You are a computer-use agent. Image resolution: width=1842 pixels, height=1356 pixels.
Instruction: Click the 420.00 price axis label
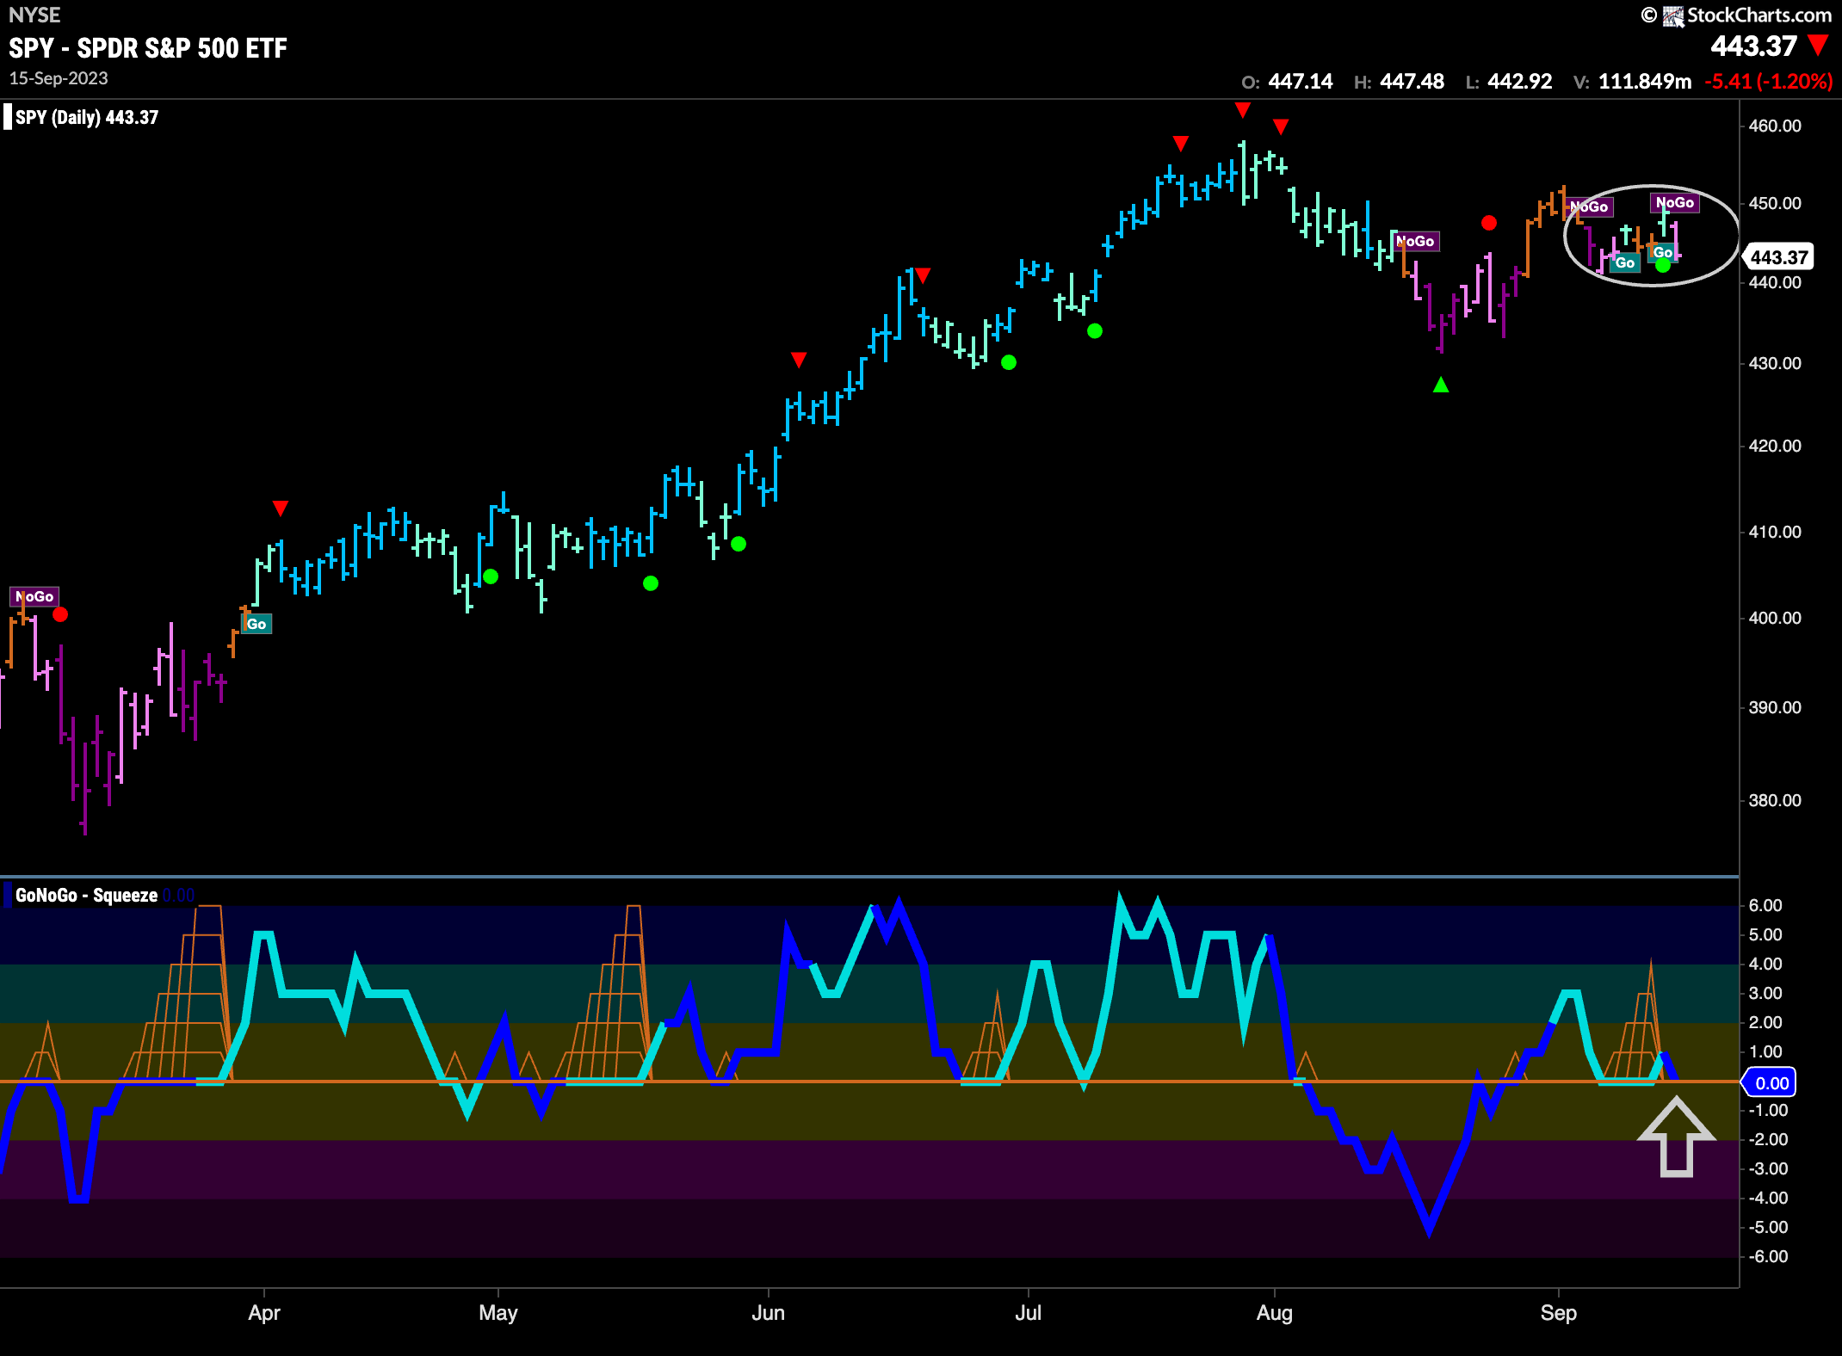click(x=1775, y=446)
